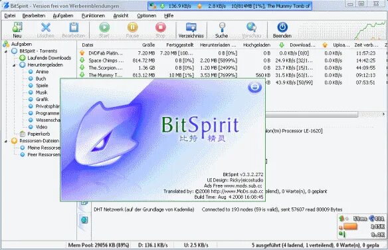The image size is (388, 250).
Task: Click the U: 2.5 KB/s status entry
Action: click(x=196, y=245)
